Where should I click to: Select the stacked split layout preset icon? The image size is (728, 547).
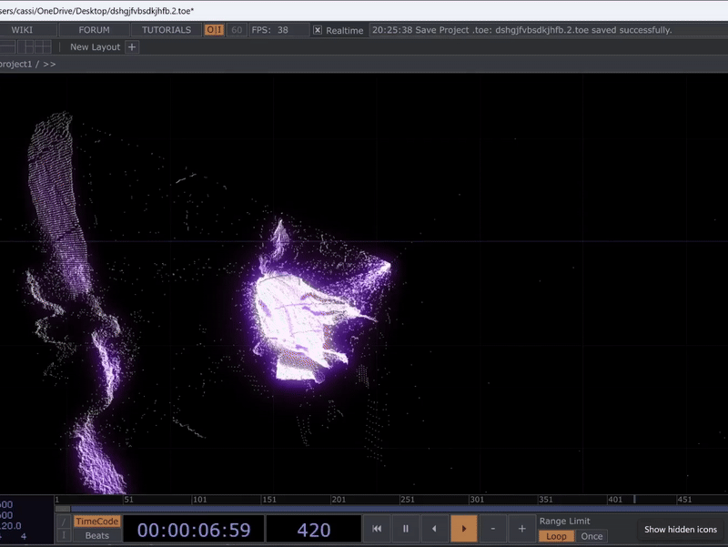[6, 47]
